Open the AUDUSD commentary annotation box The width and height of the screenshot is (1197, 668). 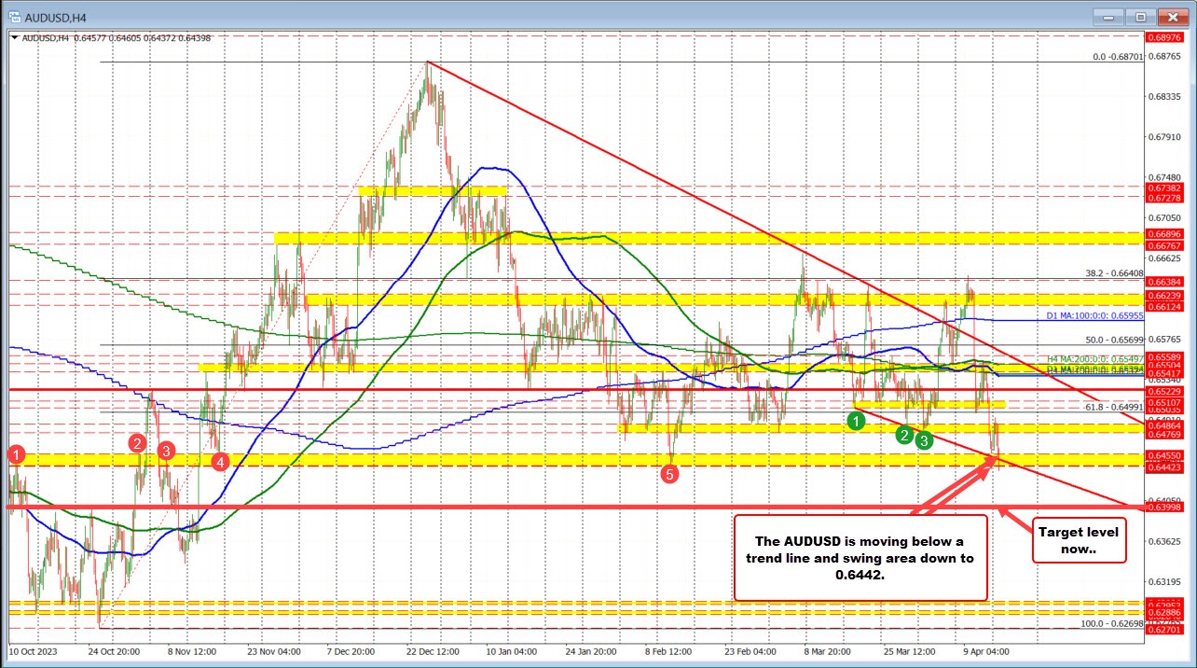860,558
